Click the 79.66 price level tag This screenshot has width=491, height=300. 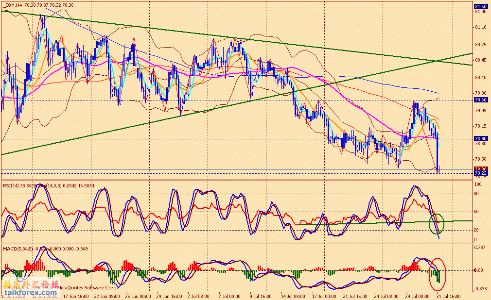pos(480,100)
